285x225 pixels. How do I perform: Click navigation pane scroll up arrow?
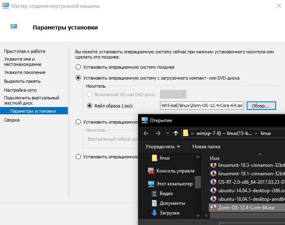click(x=198, y=157)
